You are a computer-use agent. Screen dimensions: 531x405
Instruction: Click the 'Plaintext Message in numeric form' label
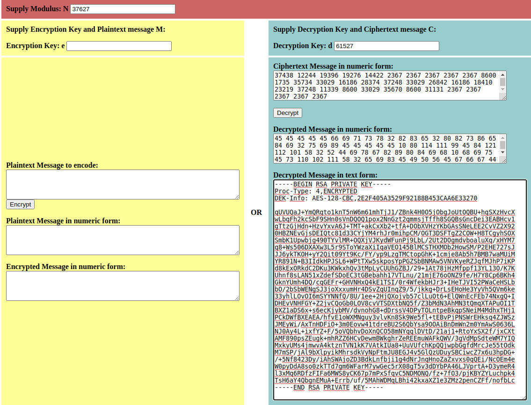[x=63, y=221]
